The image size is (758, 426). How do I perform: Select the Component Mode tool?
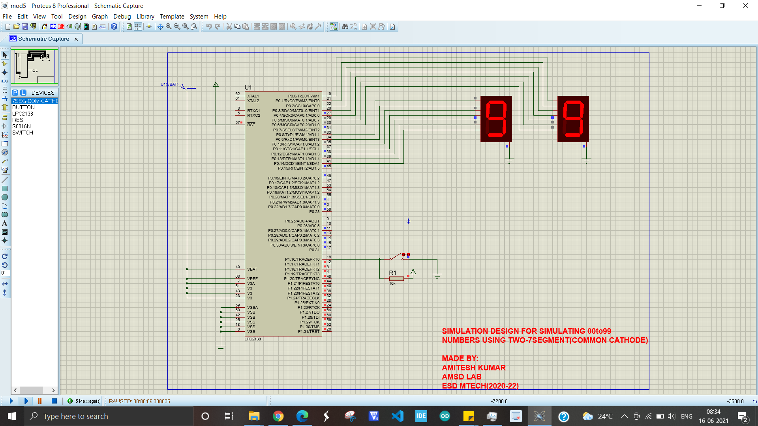click(x=5, y=64)
